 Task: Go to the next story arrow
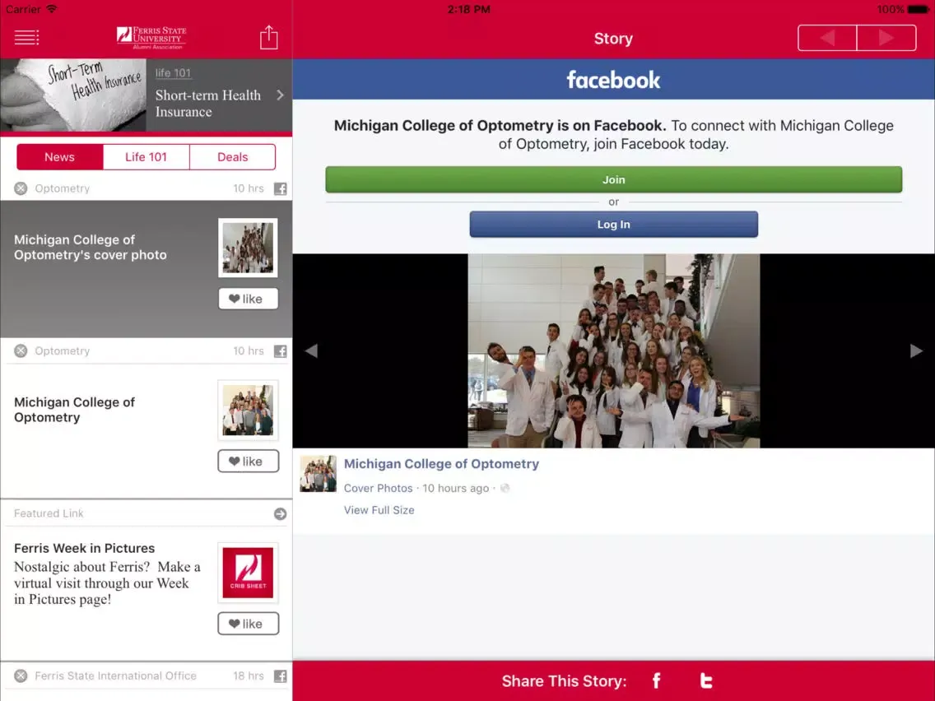click(886, 38)
